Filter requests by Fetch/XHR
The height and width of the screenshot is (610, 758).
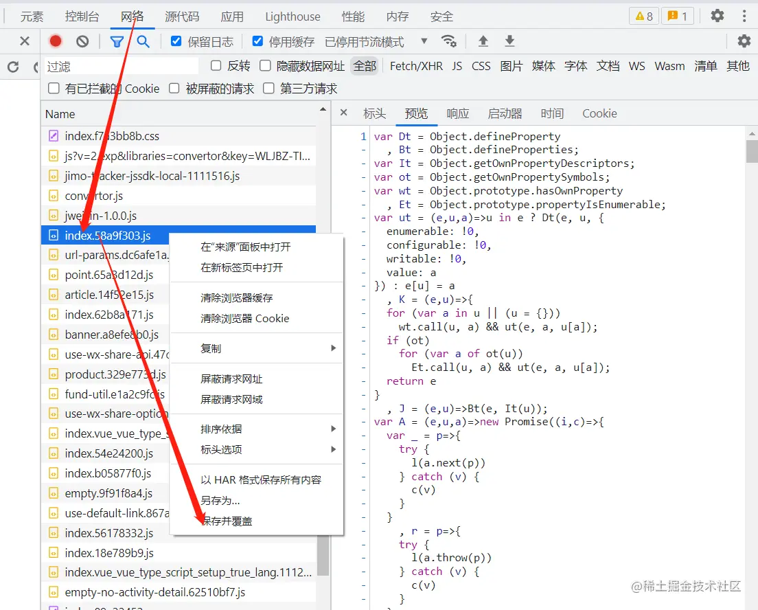pos(416,66)
